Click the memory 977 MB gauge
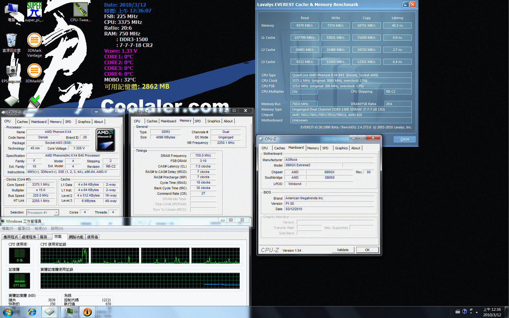The image size is (509, 318). pos(19,280)
